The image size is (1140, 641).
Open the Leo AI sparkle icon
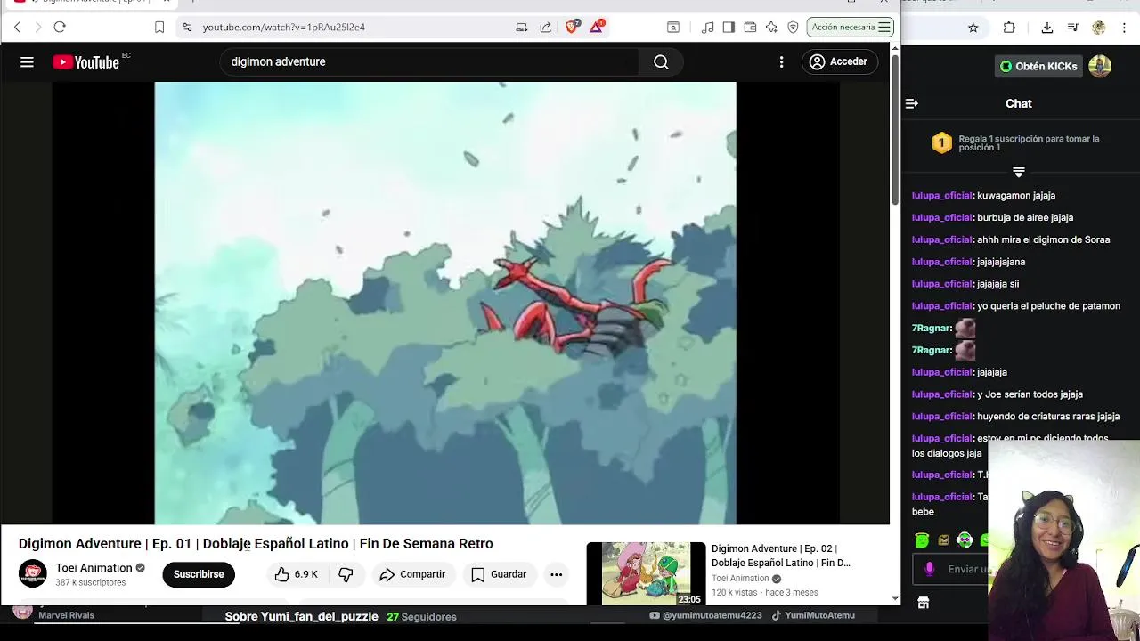(x=771, y=27)
